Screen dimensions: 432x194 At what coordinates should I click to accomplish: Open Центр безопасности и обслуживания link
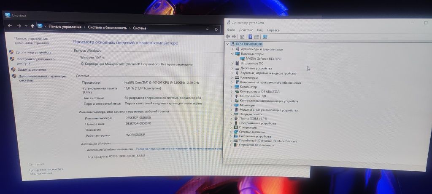[46, 171]
